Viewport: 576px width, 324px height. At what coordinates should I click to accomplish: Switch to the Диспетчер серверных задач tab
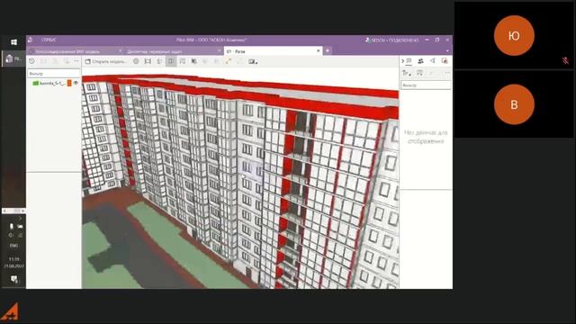(155, 51)
